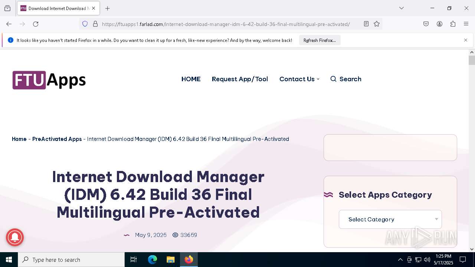Viewport: 475px width, 267px height.
Task: Bookmark this page with star icon
Action: [x=377, y=24]
